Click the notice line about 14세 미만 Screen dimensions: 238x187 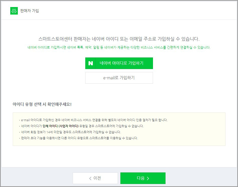71,132
